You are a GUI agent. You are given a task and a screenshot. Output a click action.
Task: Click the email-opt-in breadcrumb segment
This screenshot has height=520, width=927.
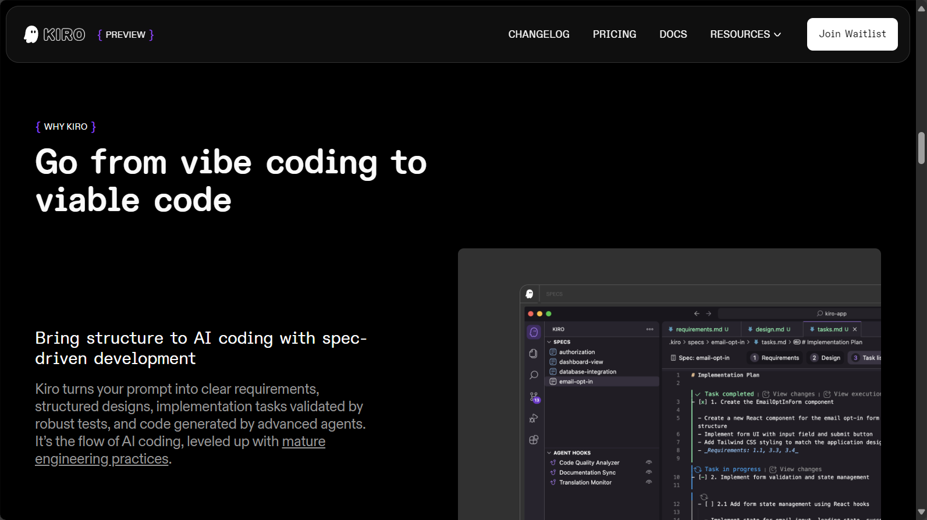(727, 342)
